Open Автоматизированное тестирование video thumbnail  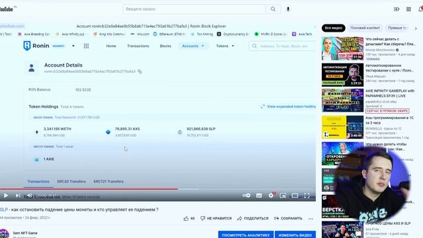pyautogui.click(x=342, y=75)
